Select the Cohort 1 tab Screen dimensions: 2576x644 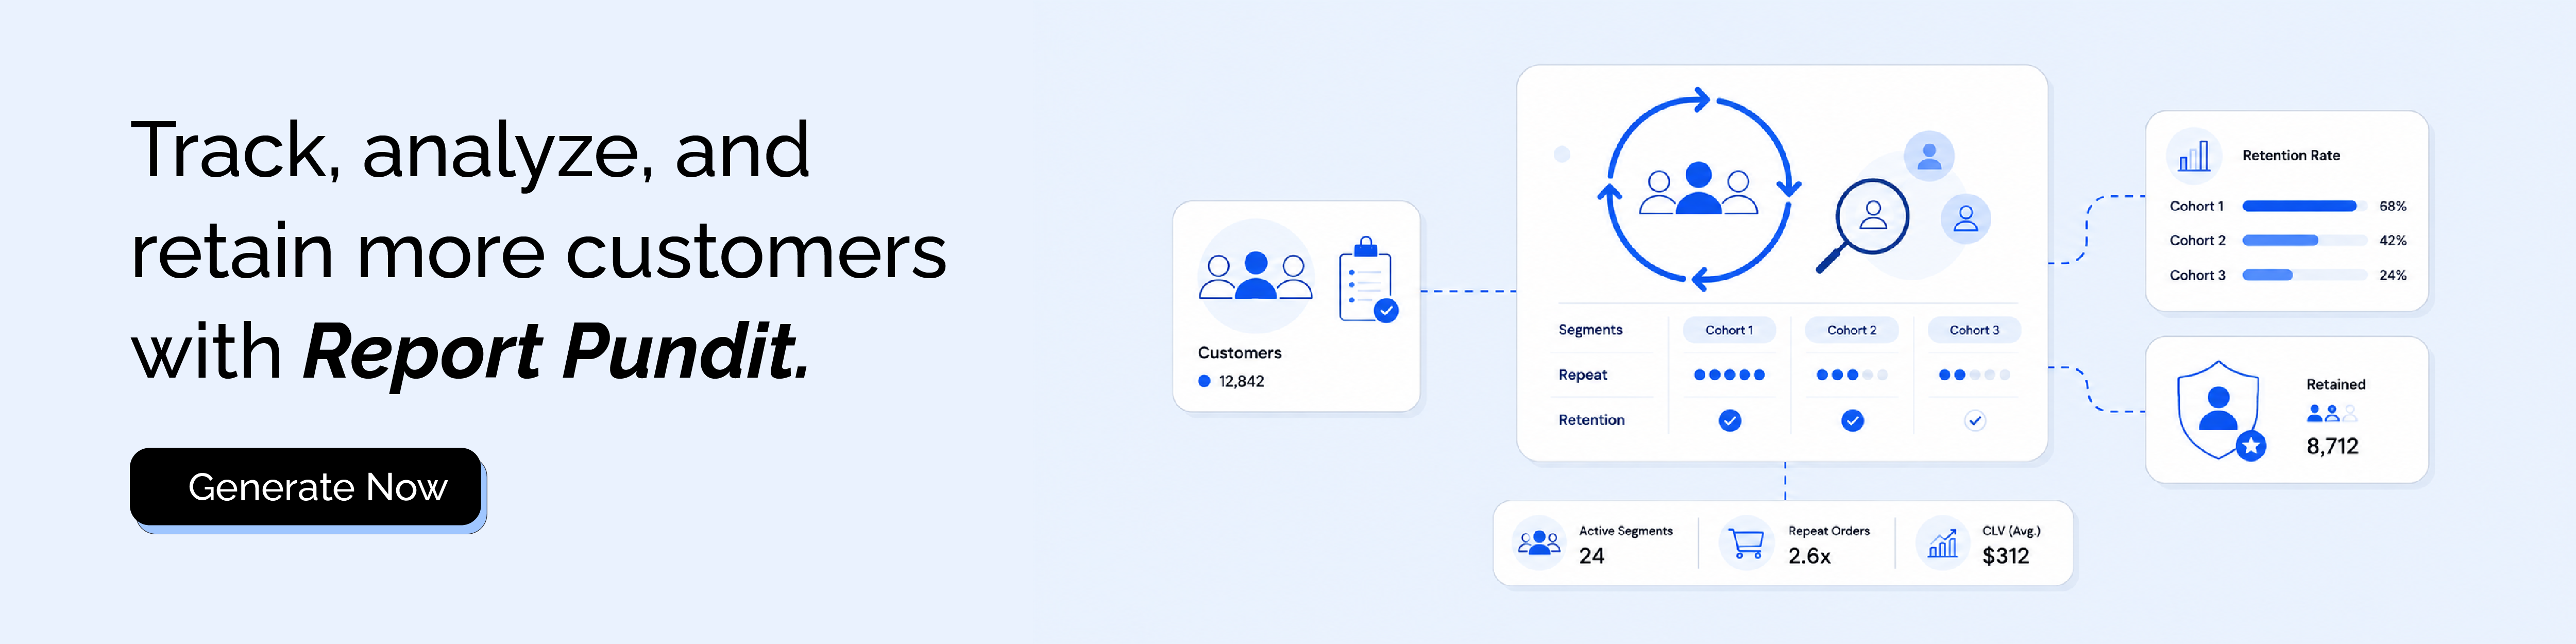pos(1729,330)
